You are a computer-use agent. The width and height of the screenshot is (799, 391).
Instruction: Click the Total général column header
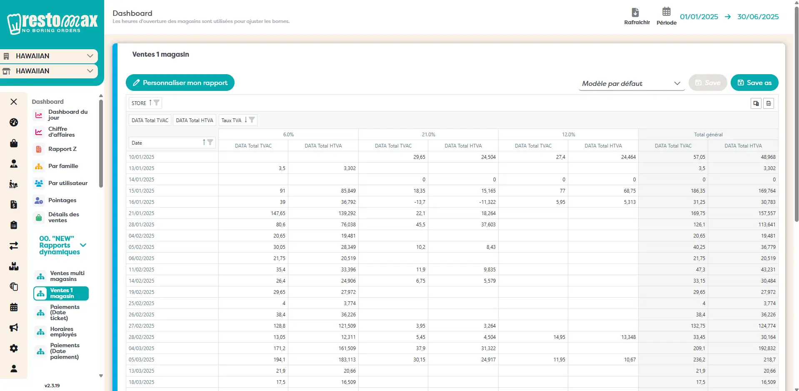click(x=708, y=135)
